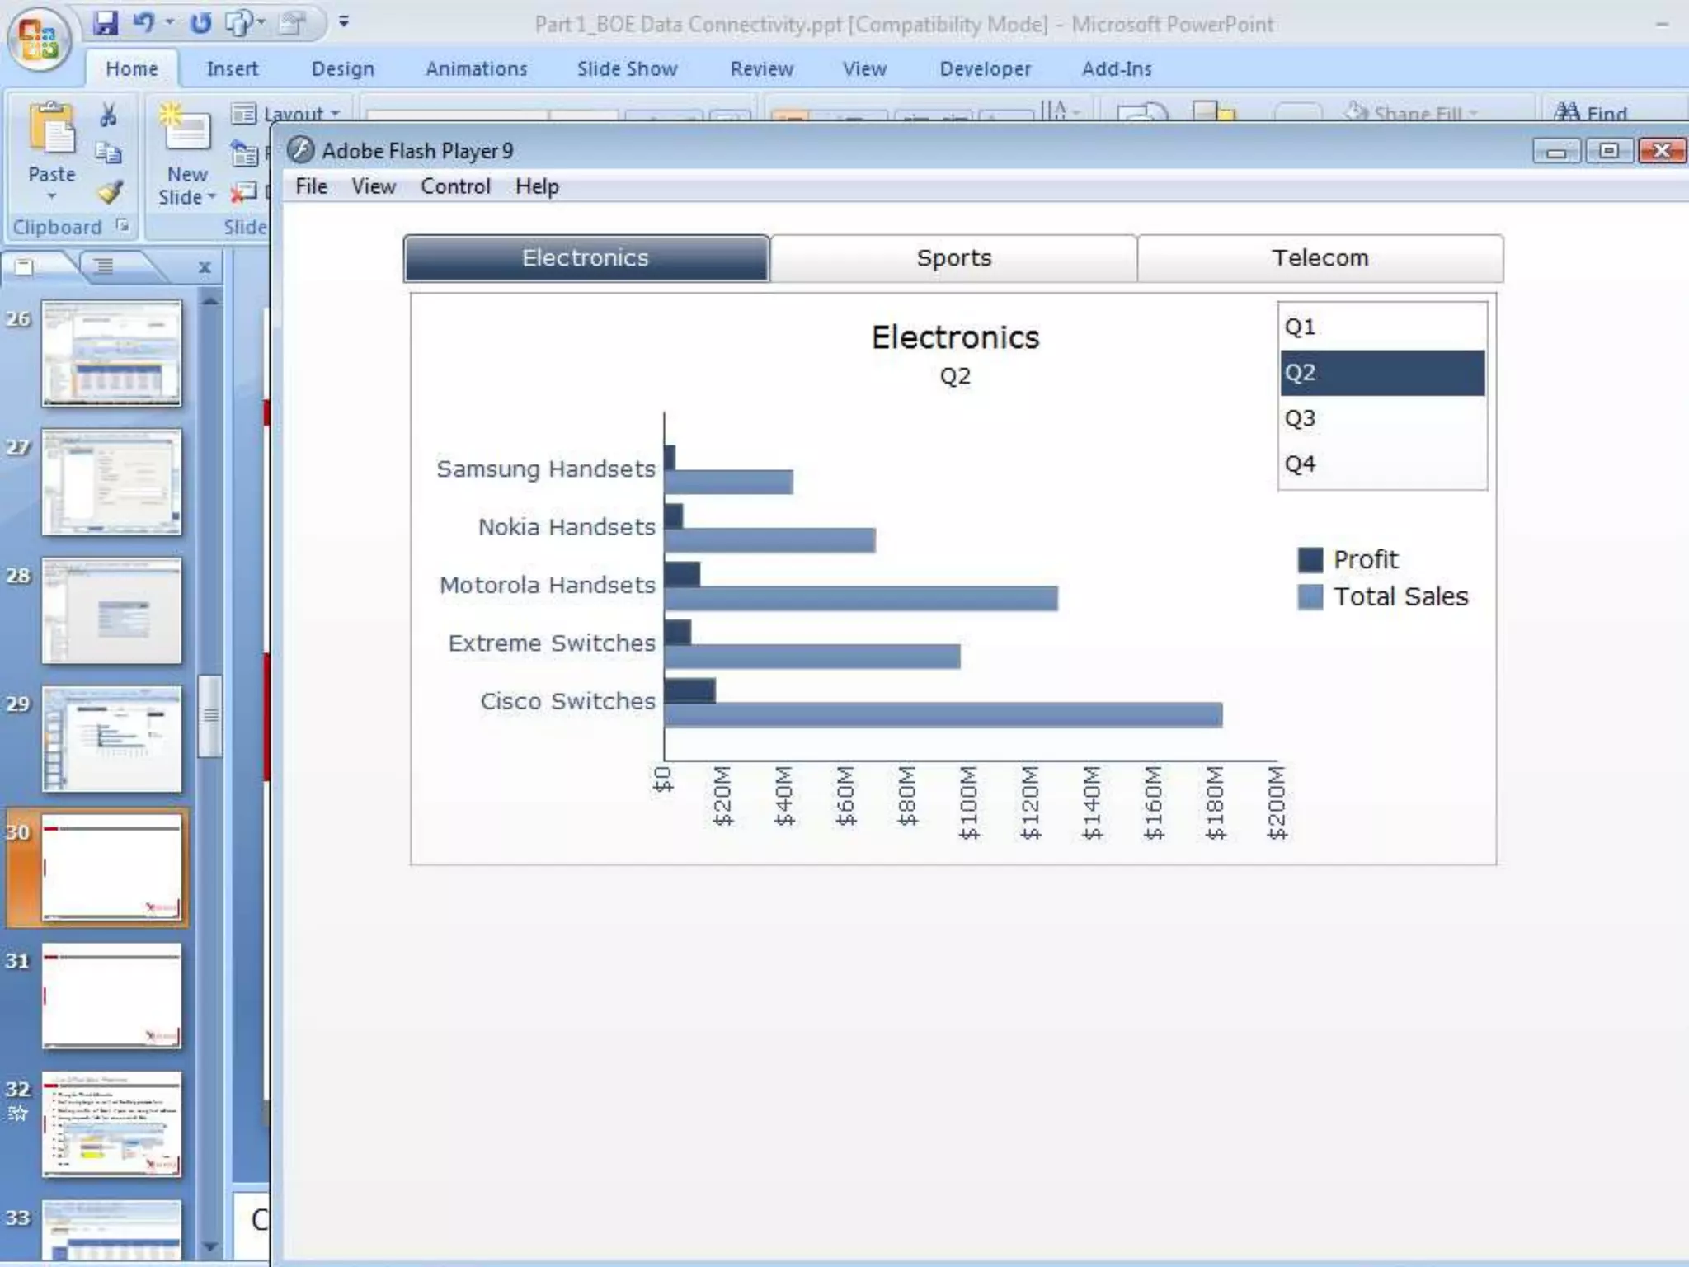Viewport: 1689px width, 1267px height.
Task: Open the Add-Ins ribbon tab
Action: click(1117, 69)
